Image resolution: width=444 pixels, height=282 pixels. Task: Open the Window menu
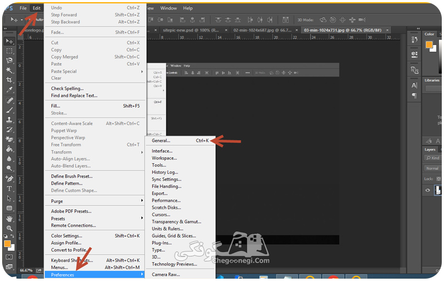[x=169, y=8]
